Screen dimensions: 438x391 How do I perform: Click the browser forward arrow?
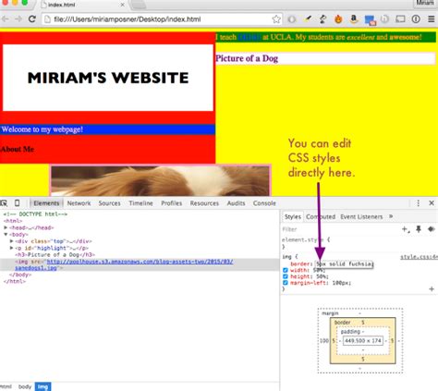(x=18, y=19)
